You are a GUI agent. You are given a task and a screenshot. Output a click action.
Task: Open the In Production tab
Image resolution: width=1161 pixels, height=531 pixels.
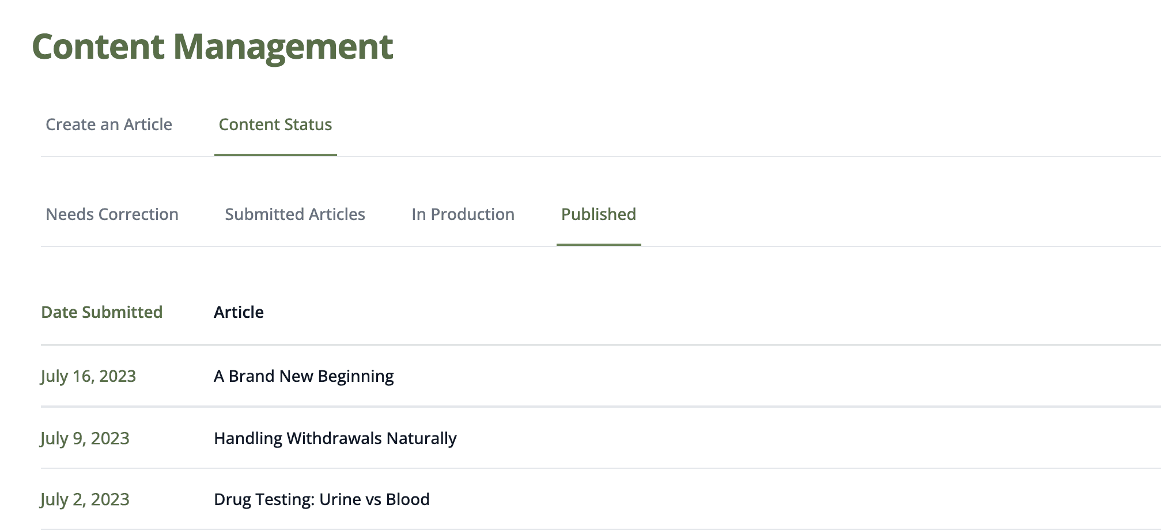[463, 214]
